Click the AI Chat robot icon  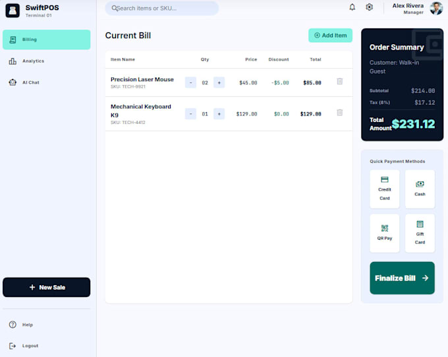(13, 82)
